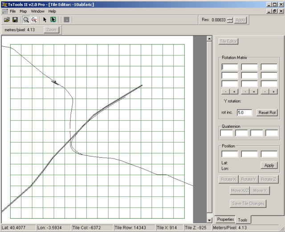285x232 pixels.
Task: Activate the green tile selection pointer tool
Action: [x=53, y=20]
